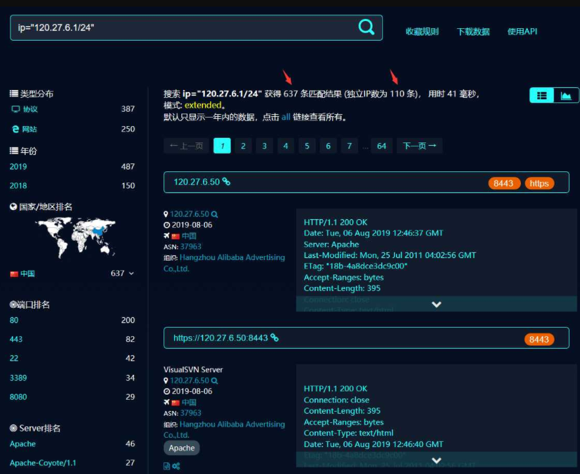Screen dimensions: 580x474
Task: Select current page 1 button
Action: click(222, 146)
